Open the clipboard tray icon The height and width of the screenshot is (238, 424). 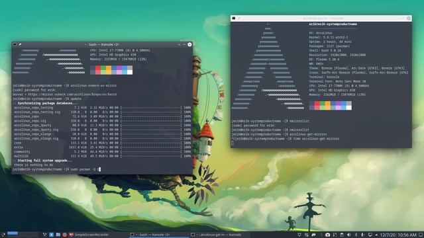[342, 235]
